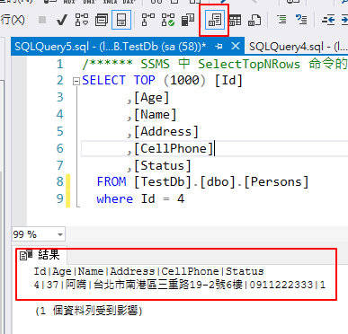Click line number 5 in the editor gutter
Image resolution: width=348 pixels, height=334 pixels.
click(x=60, y=132)
